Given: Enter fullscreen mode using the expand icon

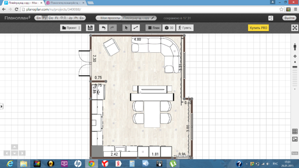Looking at the screenshot, I should (x=294, y=28).
